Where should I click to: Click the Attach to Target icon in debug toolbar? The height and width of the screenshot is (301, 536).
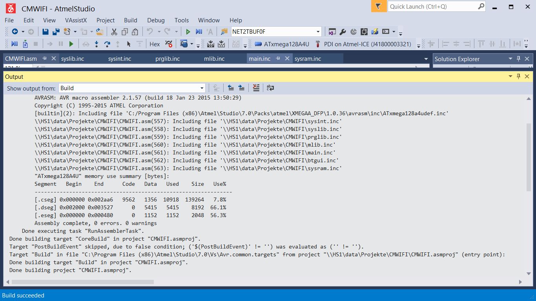26,44
